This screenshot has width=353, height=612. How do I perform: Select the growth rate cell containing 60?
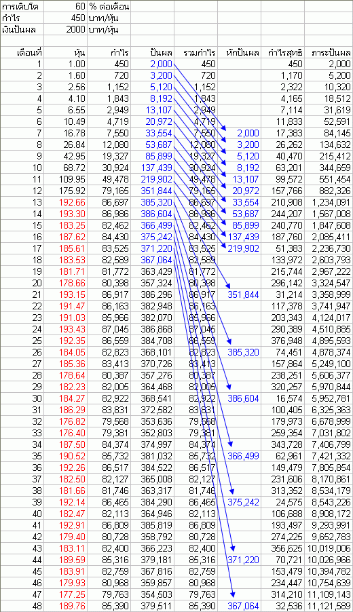[64, 6]
